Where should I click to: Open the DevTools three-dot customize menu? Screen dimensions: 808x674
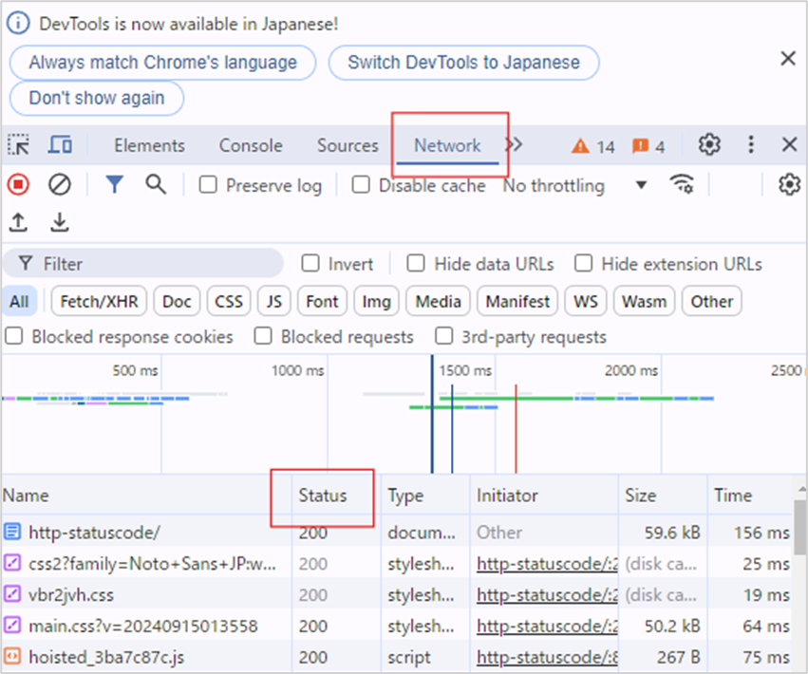click(751, 145)
